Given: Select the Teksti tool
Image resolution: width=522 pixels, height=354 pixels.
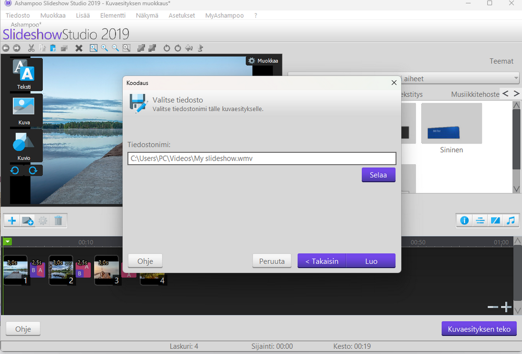Looking at the screenshot, I should point(23,75).
